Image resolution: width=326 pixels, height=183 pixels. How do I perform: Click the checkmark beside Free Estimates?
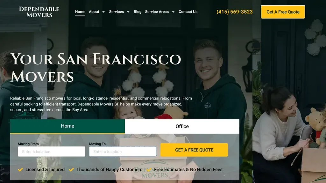pos(149,170)
